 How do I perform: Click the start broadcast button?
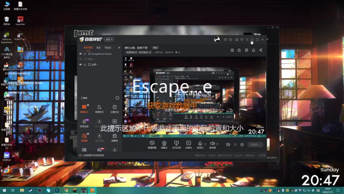pos(255,144)
